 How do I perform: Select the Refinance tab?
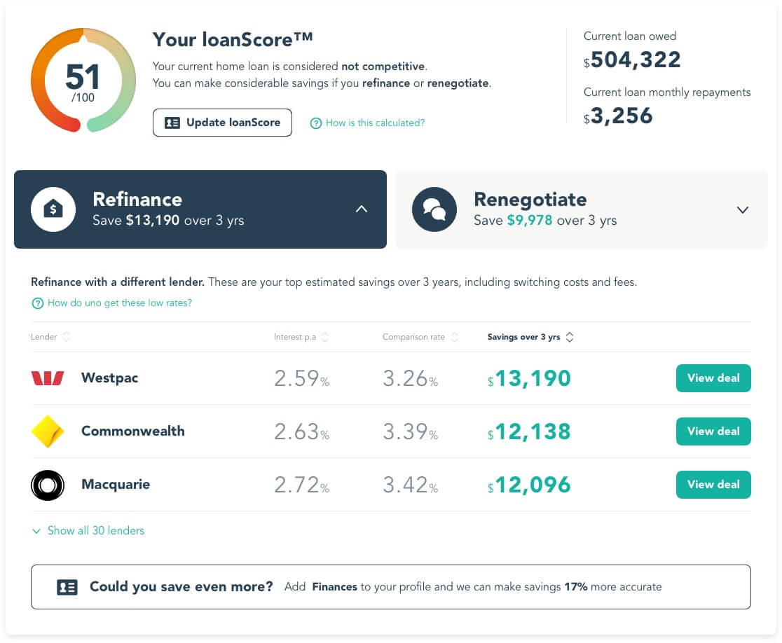pyautogui.click(x=200, y=209)
